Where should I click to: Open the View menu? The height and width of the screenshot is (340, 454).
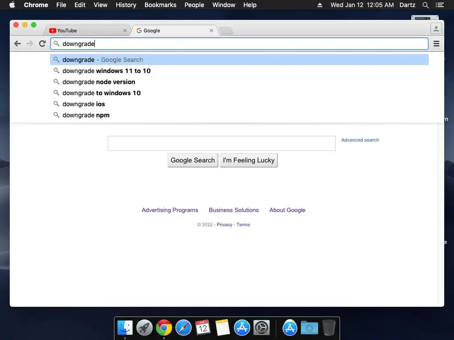click(x=101, y=5)
